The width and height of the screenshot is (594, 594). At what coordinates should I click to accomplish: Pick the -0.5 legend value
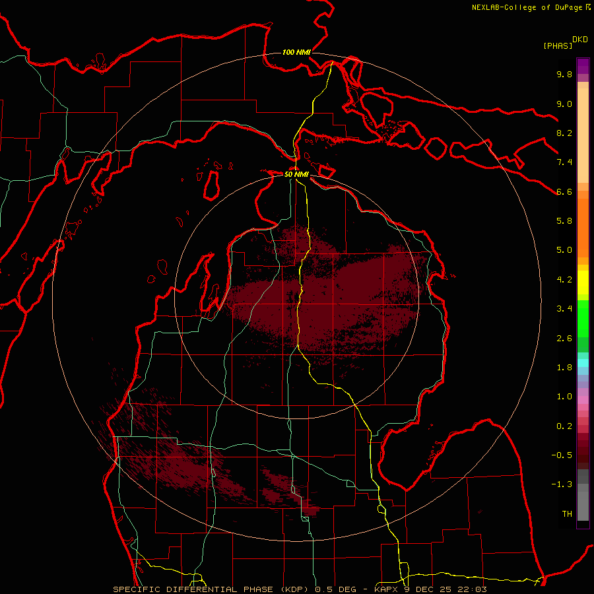[x=562, y=455]
